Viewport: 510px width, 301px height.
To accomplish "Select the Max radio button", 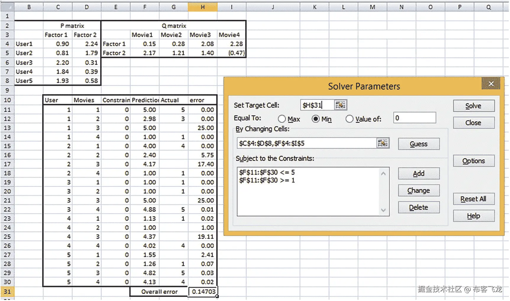I will 282,119.
